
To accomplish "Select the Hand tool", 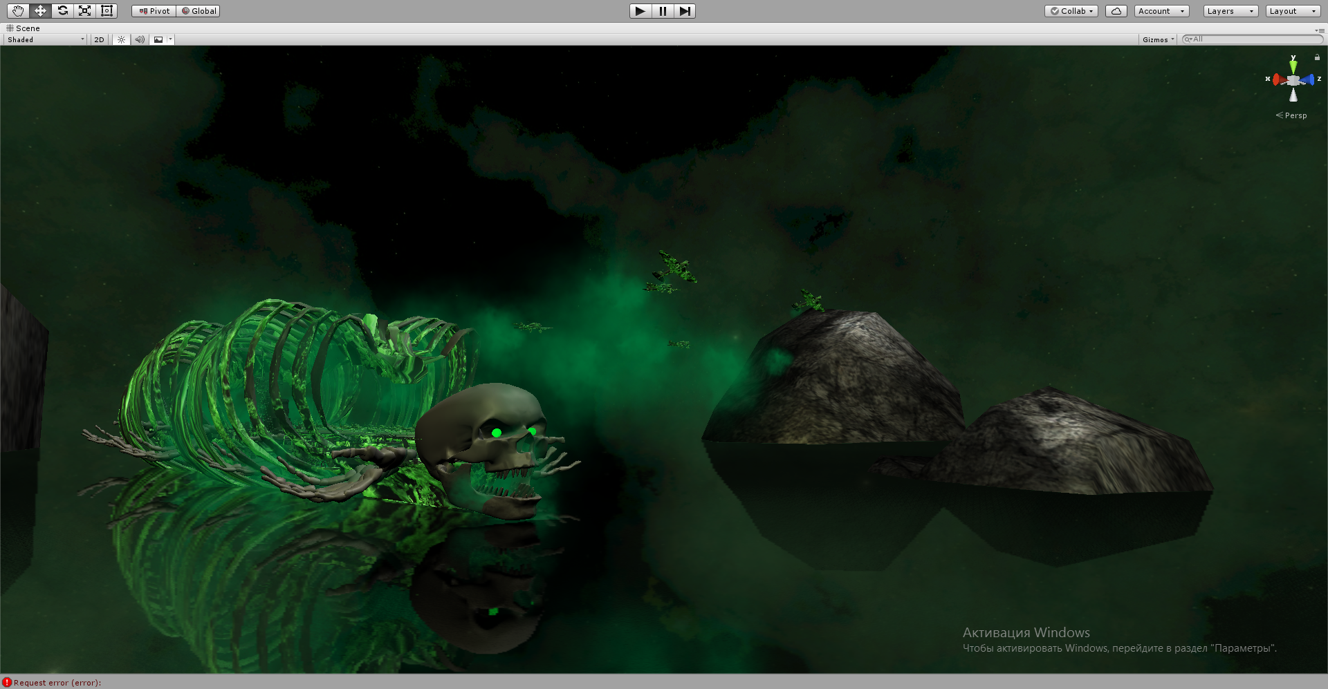I will (18, 10).
